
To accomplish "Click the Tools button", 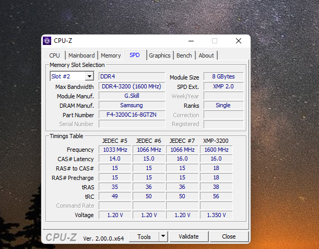I will point(144,236).
